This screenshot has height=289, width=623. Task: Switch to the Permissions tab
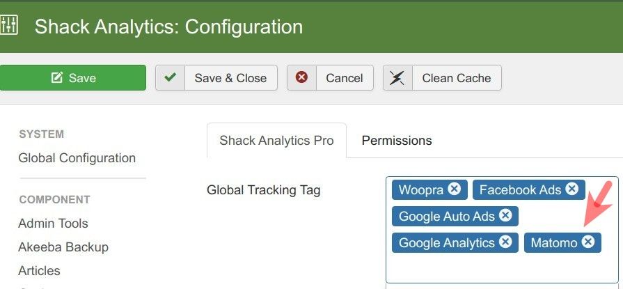coord(397,141)
